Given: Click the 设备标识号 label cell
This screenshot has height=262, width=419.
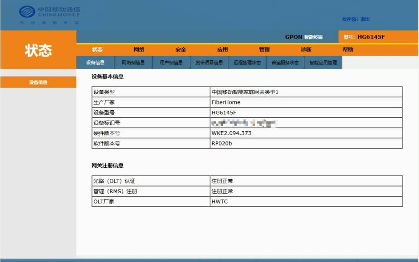Looking at the screenshot, I should (151, 123).
